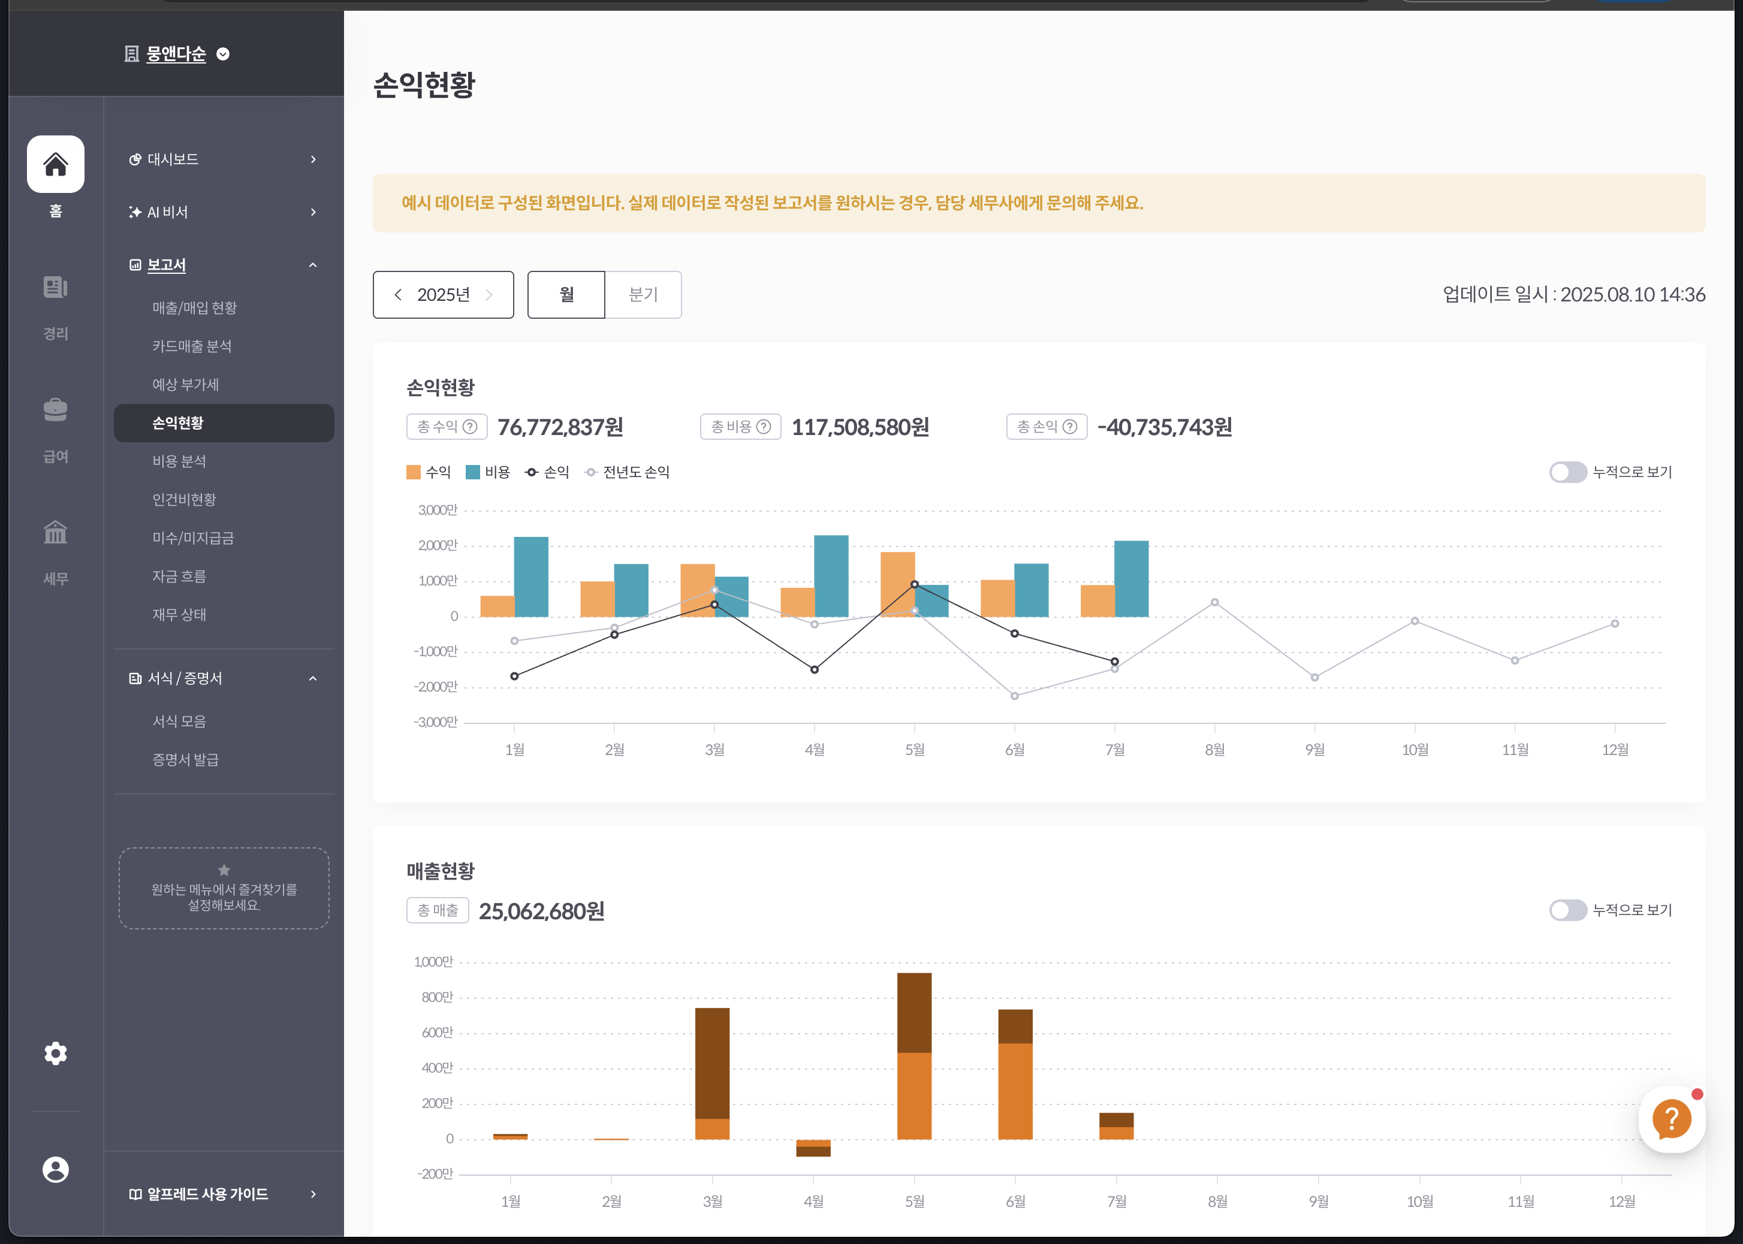The image size is (1743, 1244).
Task: Toggle 누적으로 보기 for 매출현황 chart
Action: point(1567,910)
